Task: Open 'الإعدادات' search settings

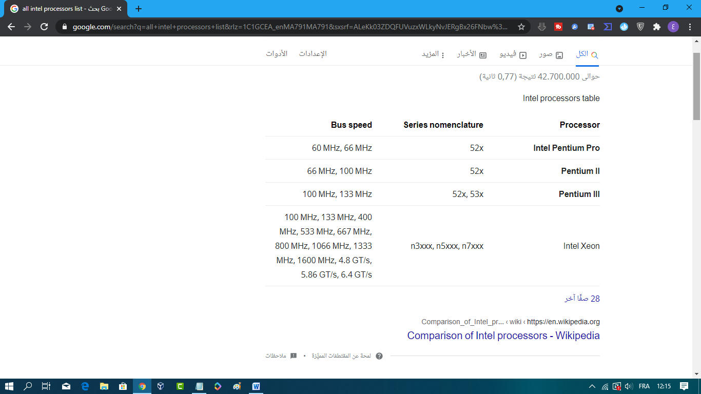Action: (313, 54)
